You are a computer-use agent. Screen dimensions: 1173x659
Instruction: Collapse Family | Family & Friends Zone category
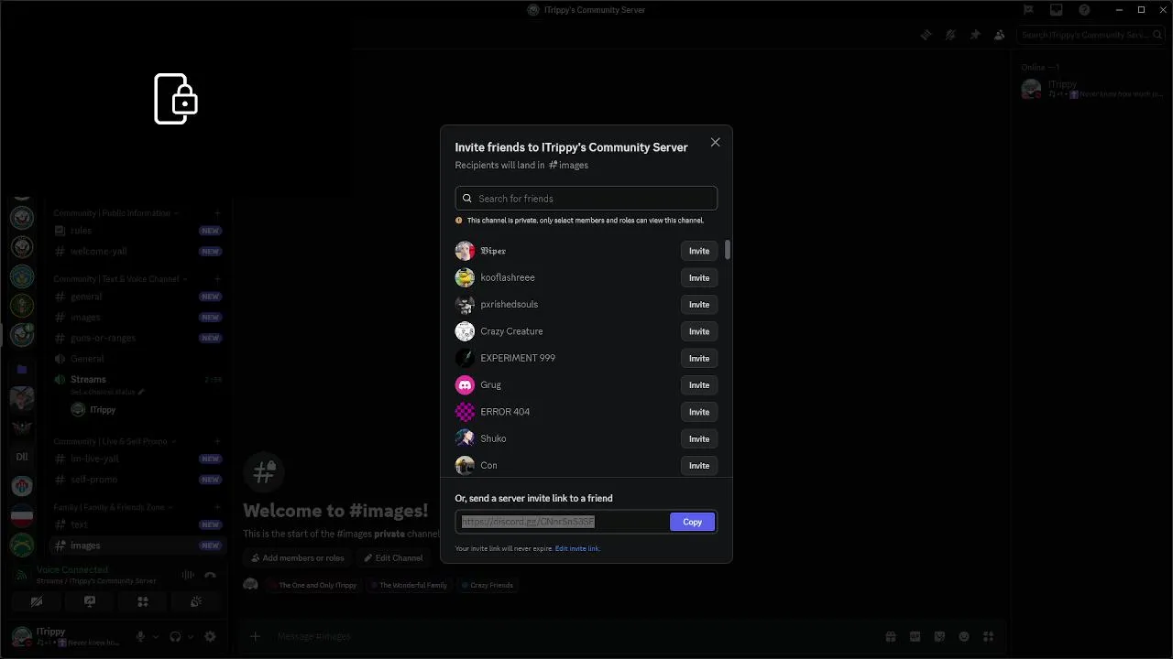click(x=112, y=507)
